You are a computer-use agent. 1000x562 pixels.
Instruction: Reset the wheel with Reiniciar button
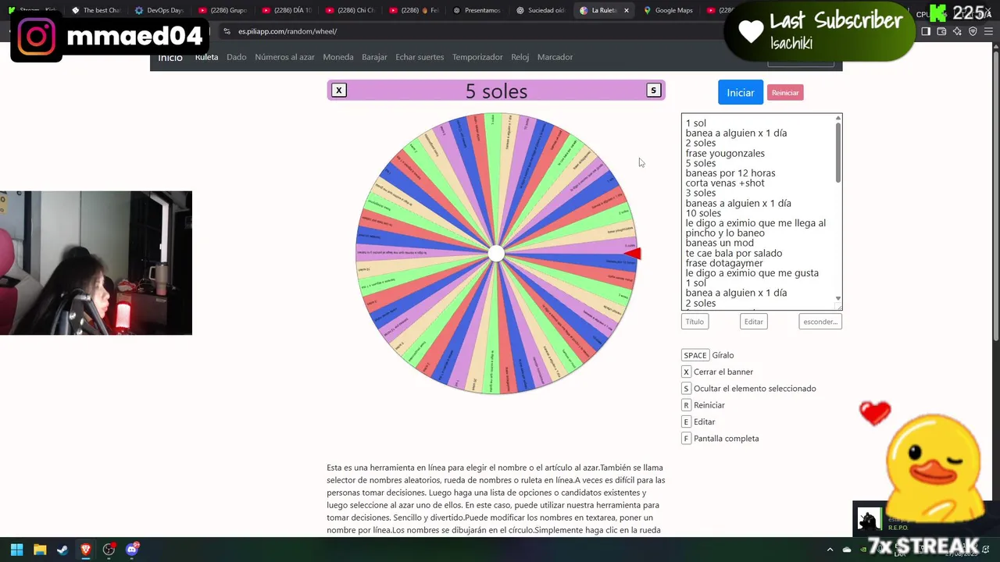tap(785, 93)
